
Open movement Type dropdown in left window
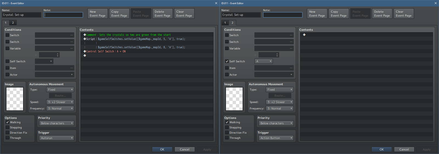coord(60,90)
